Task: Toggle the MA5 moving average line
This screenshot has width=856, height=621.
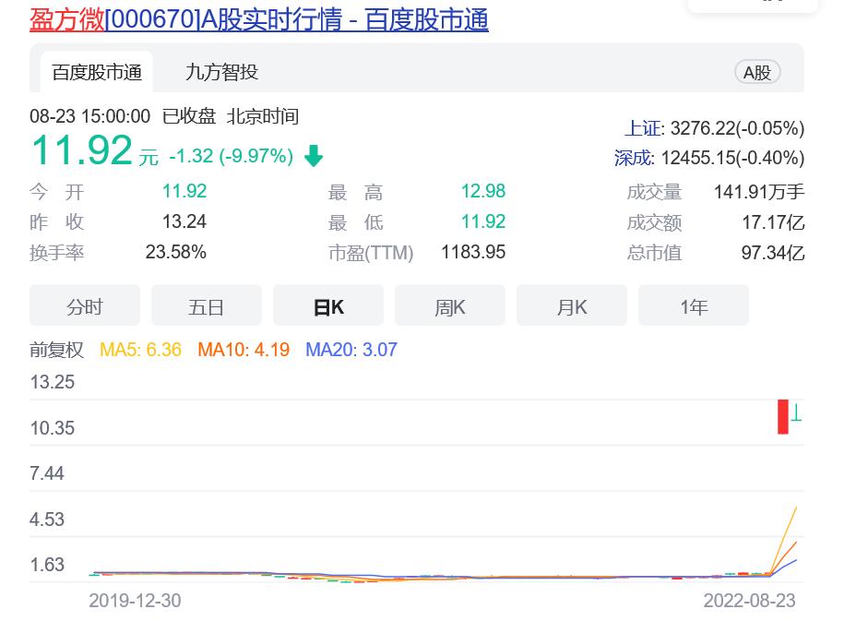Action: (140, 350)
